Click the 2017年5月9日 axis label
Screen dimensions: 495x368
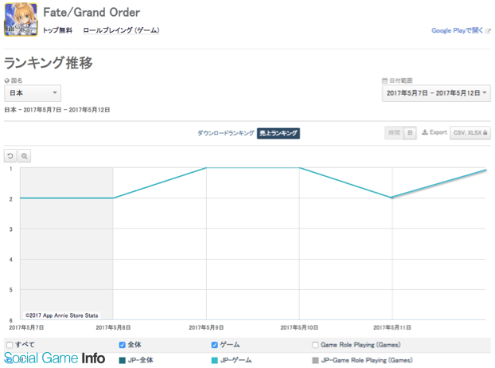click(206, 327)
